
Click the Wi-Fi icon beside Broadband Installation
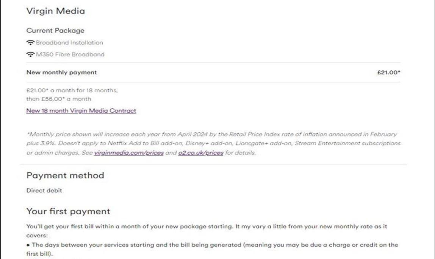point(30,43)
